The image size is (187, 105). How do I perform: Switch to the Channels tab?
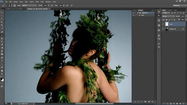point(169,10)
